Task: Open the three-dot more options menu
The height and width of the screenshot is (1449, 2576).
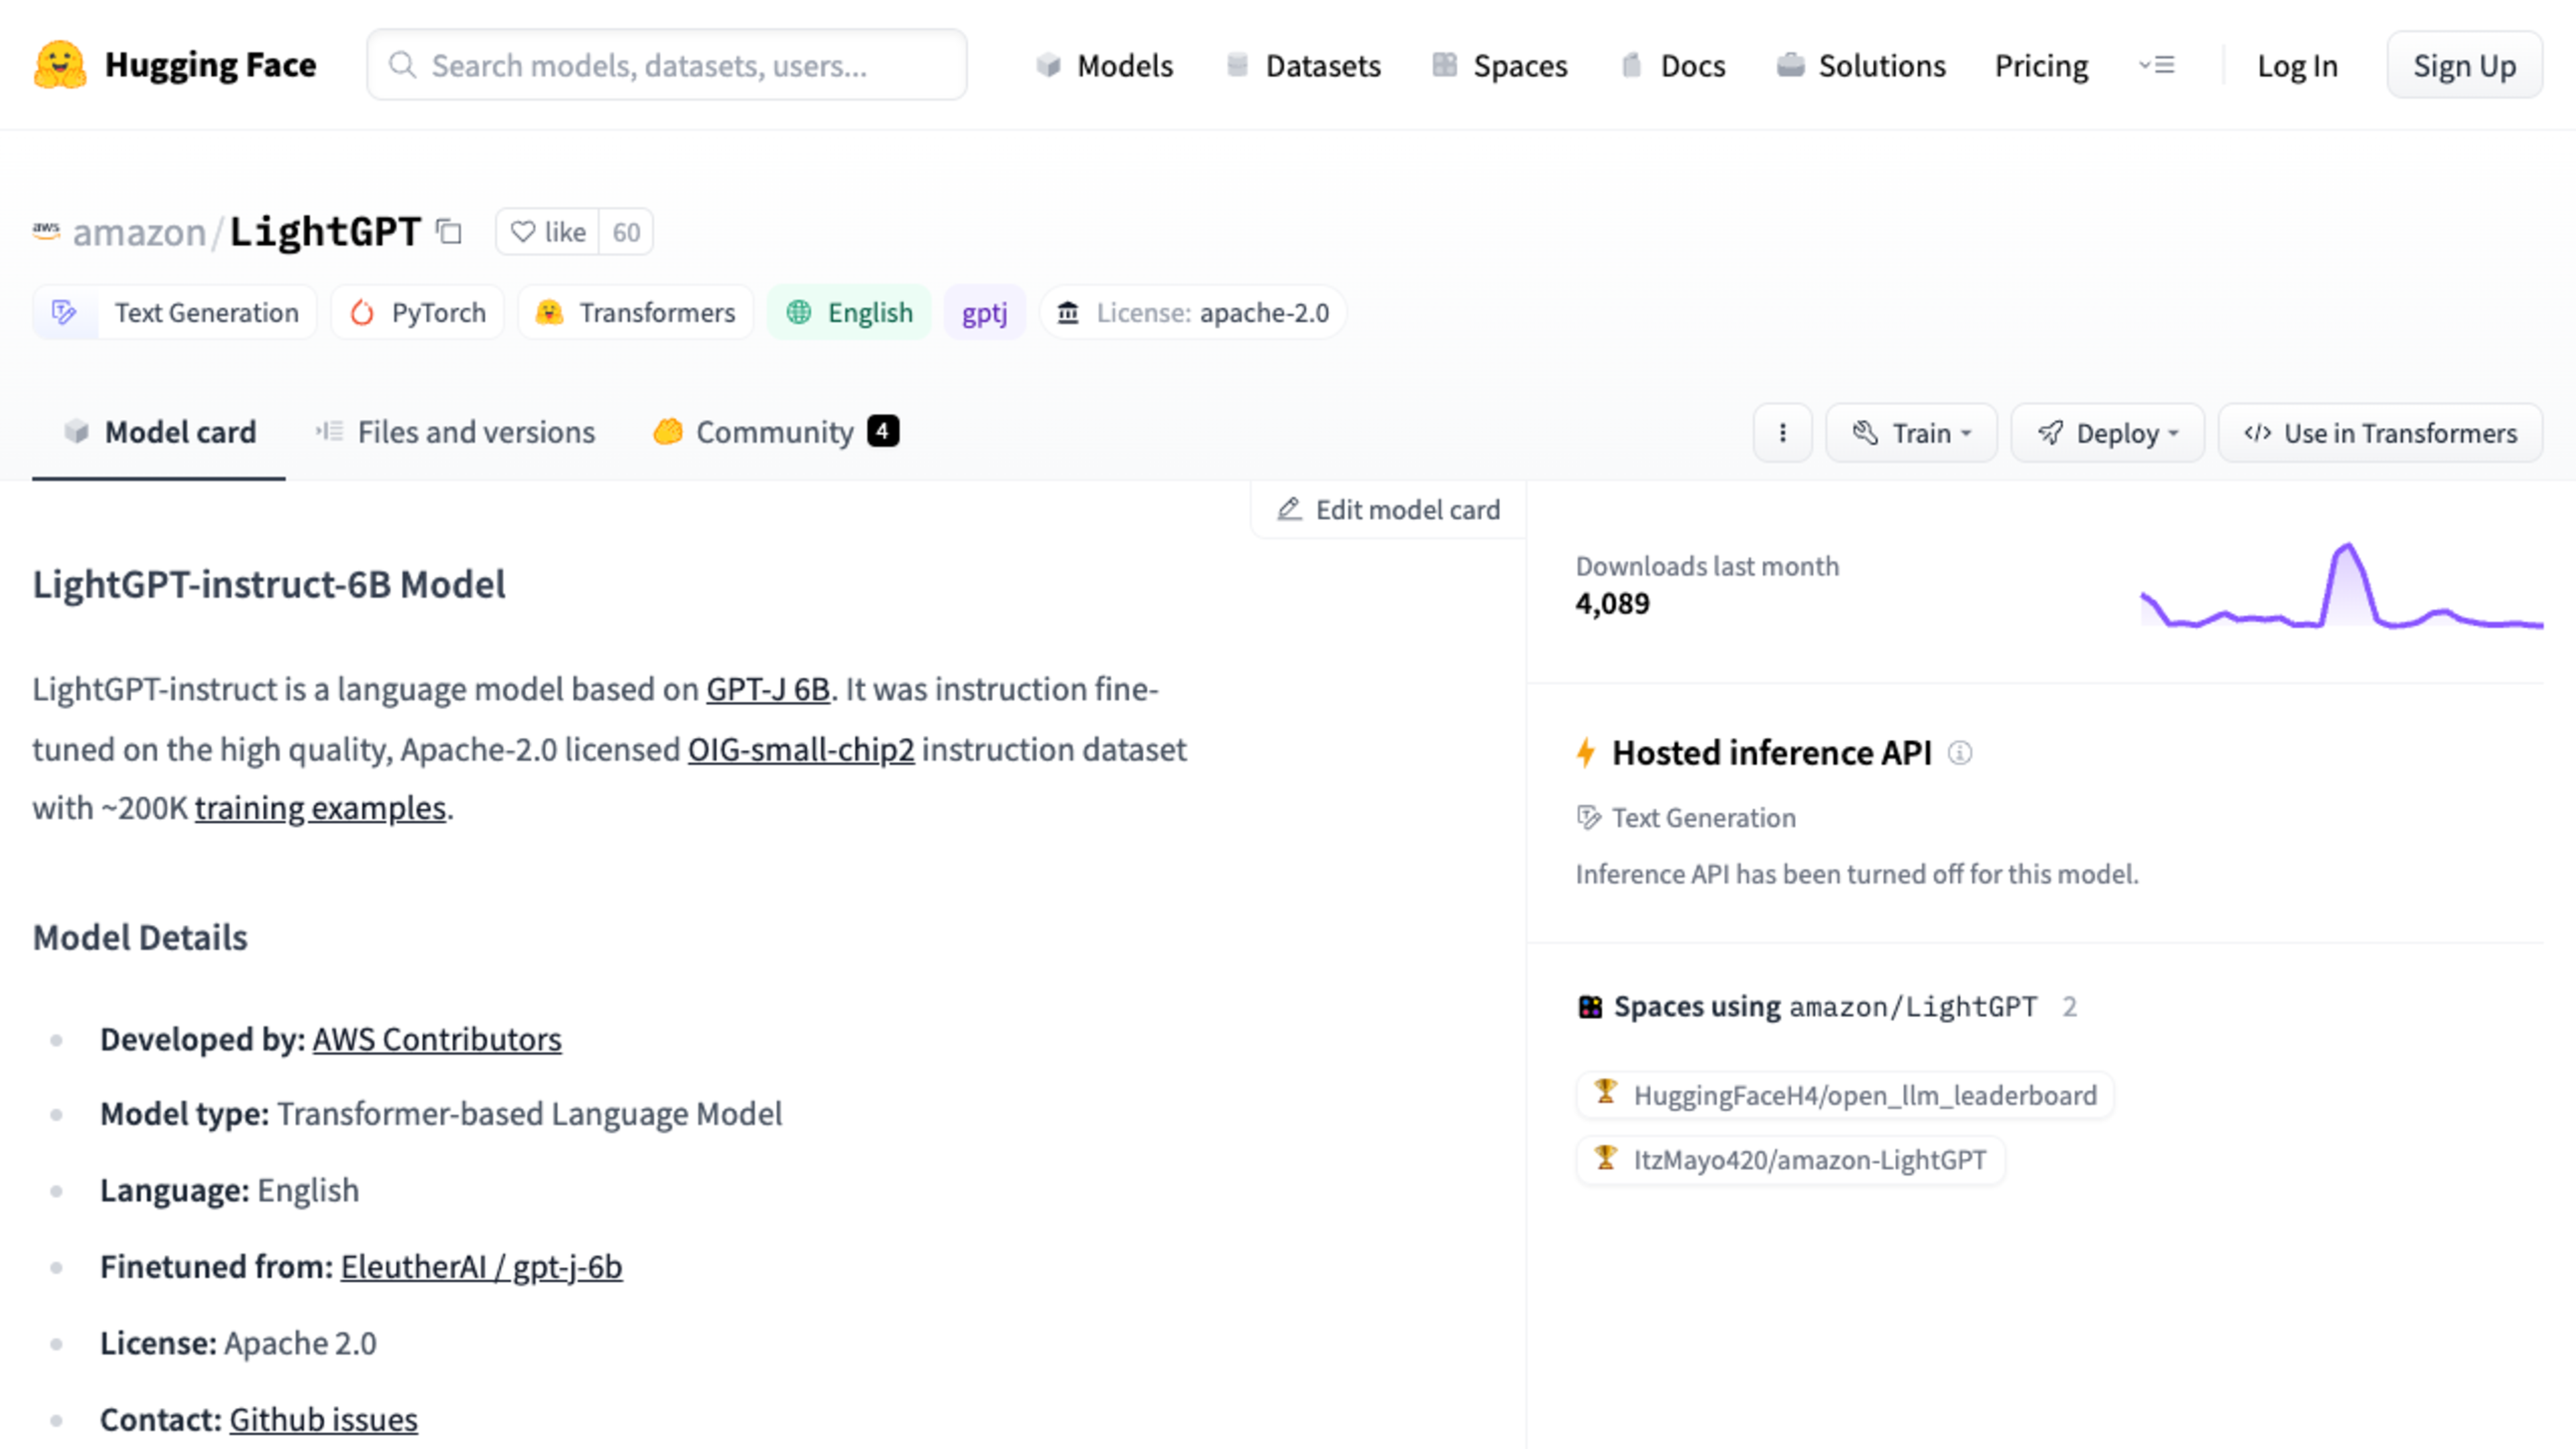Action: coord(1782,433)
